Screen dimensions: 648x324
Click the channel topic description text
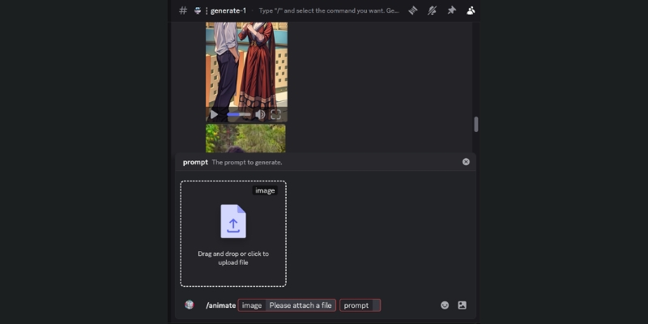coord(329,11)
